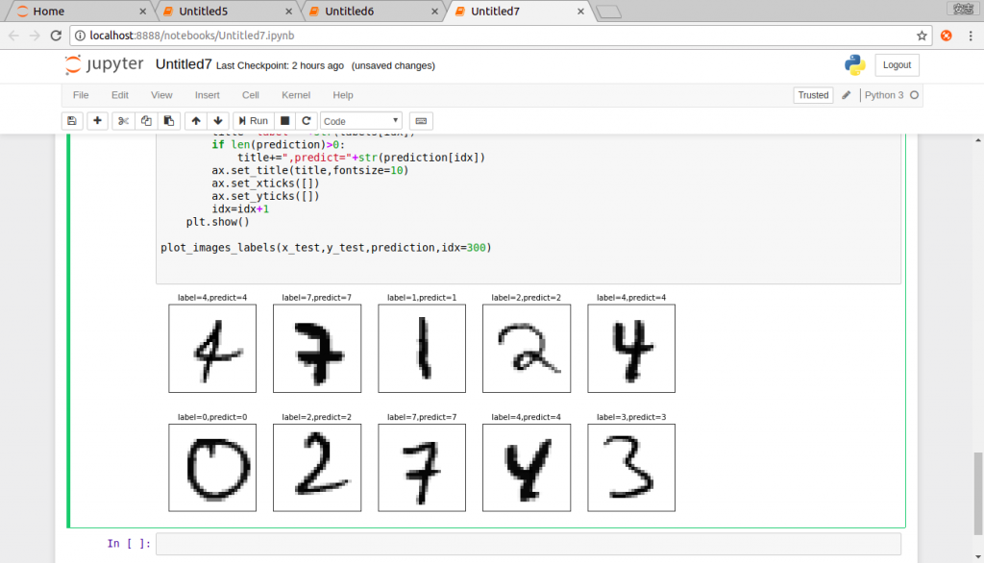Click the page vertical scrollbar thumb
Image resolution: width=984 pixels, height=563 pixels.
(x=978, y=494)
